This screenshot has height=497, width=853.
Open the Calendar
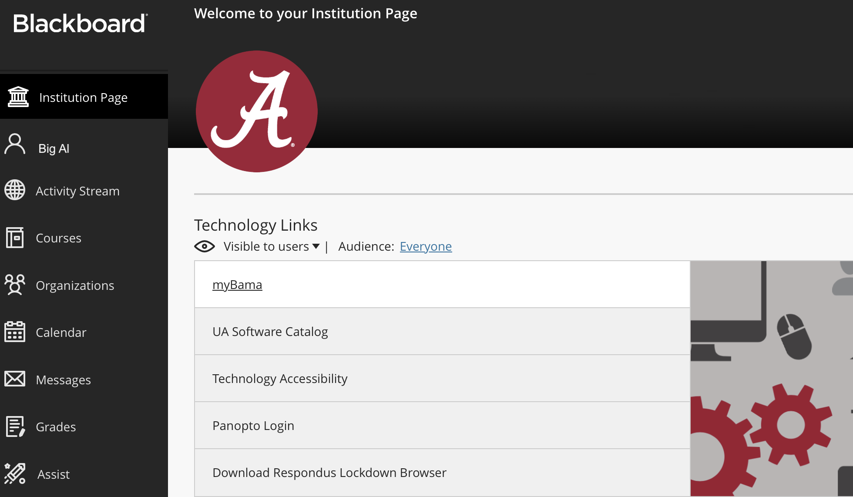[61, 332]
